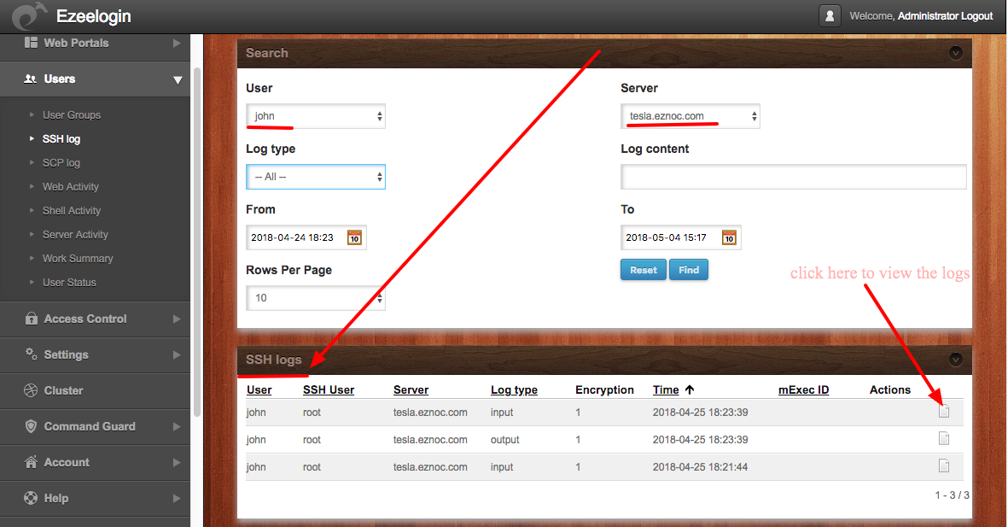Click the Administrator link in header
The height and width of the screenshot is (527, 1008).
(x=928, y=16)
